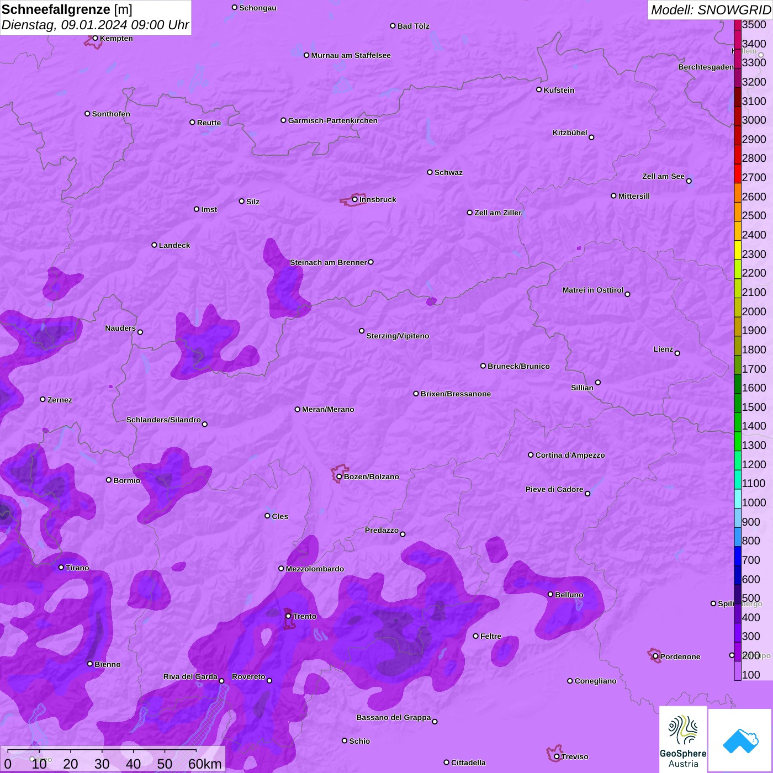Click the Bruneck/Brunico label
The width and height of the screenshot is (773, 773).
(518, 366)
